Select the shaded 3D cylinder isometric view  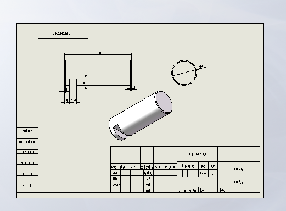141,115
